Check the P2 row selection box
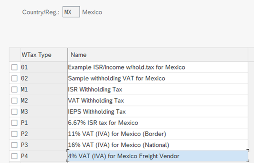Viewport: 254px width, 163px height. [14, 134]
